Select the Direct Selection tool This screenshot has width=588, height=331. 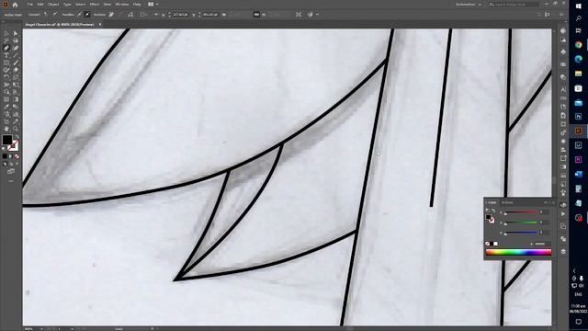(x=16, y=34)
